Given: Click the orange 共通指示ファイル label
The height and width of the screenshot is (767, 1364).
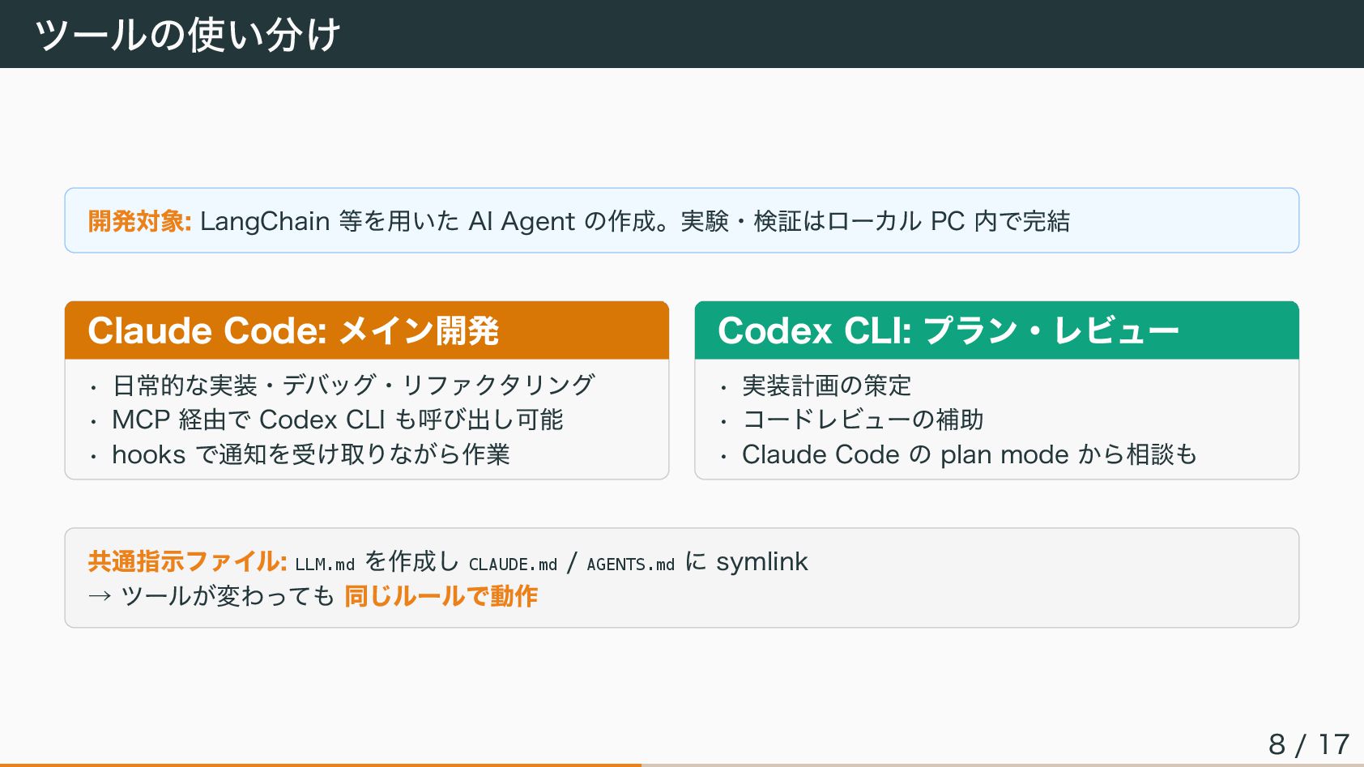Looking at the screenshot, I should click(x=187, y=561).
